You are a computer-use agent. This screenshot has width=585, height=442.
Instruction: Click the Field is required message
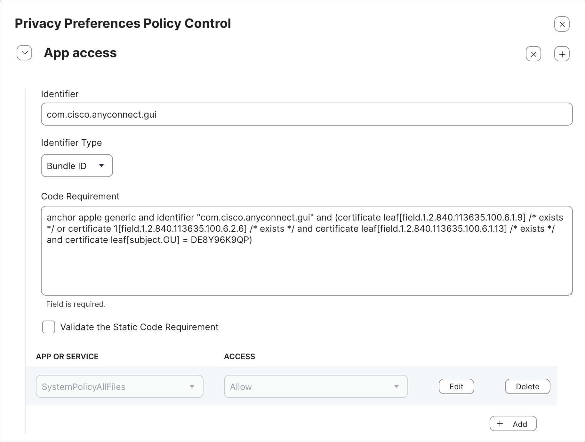pyautogui.click(x=76, y=304)
